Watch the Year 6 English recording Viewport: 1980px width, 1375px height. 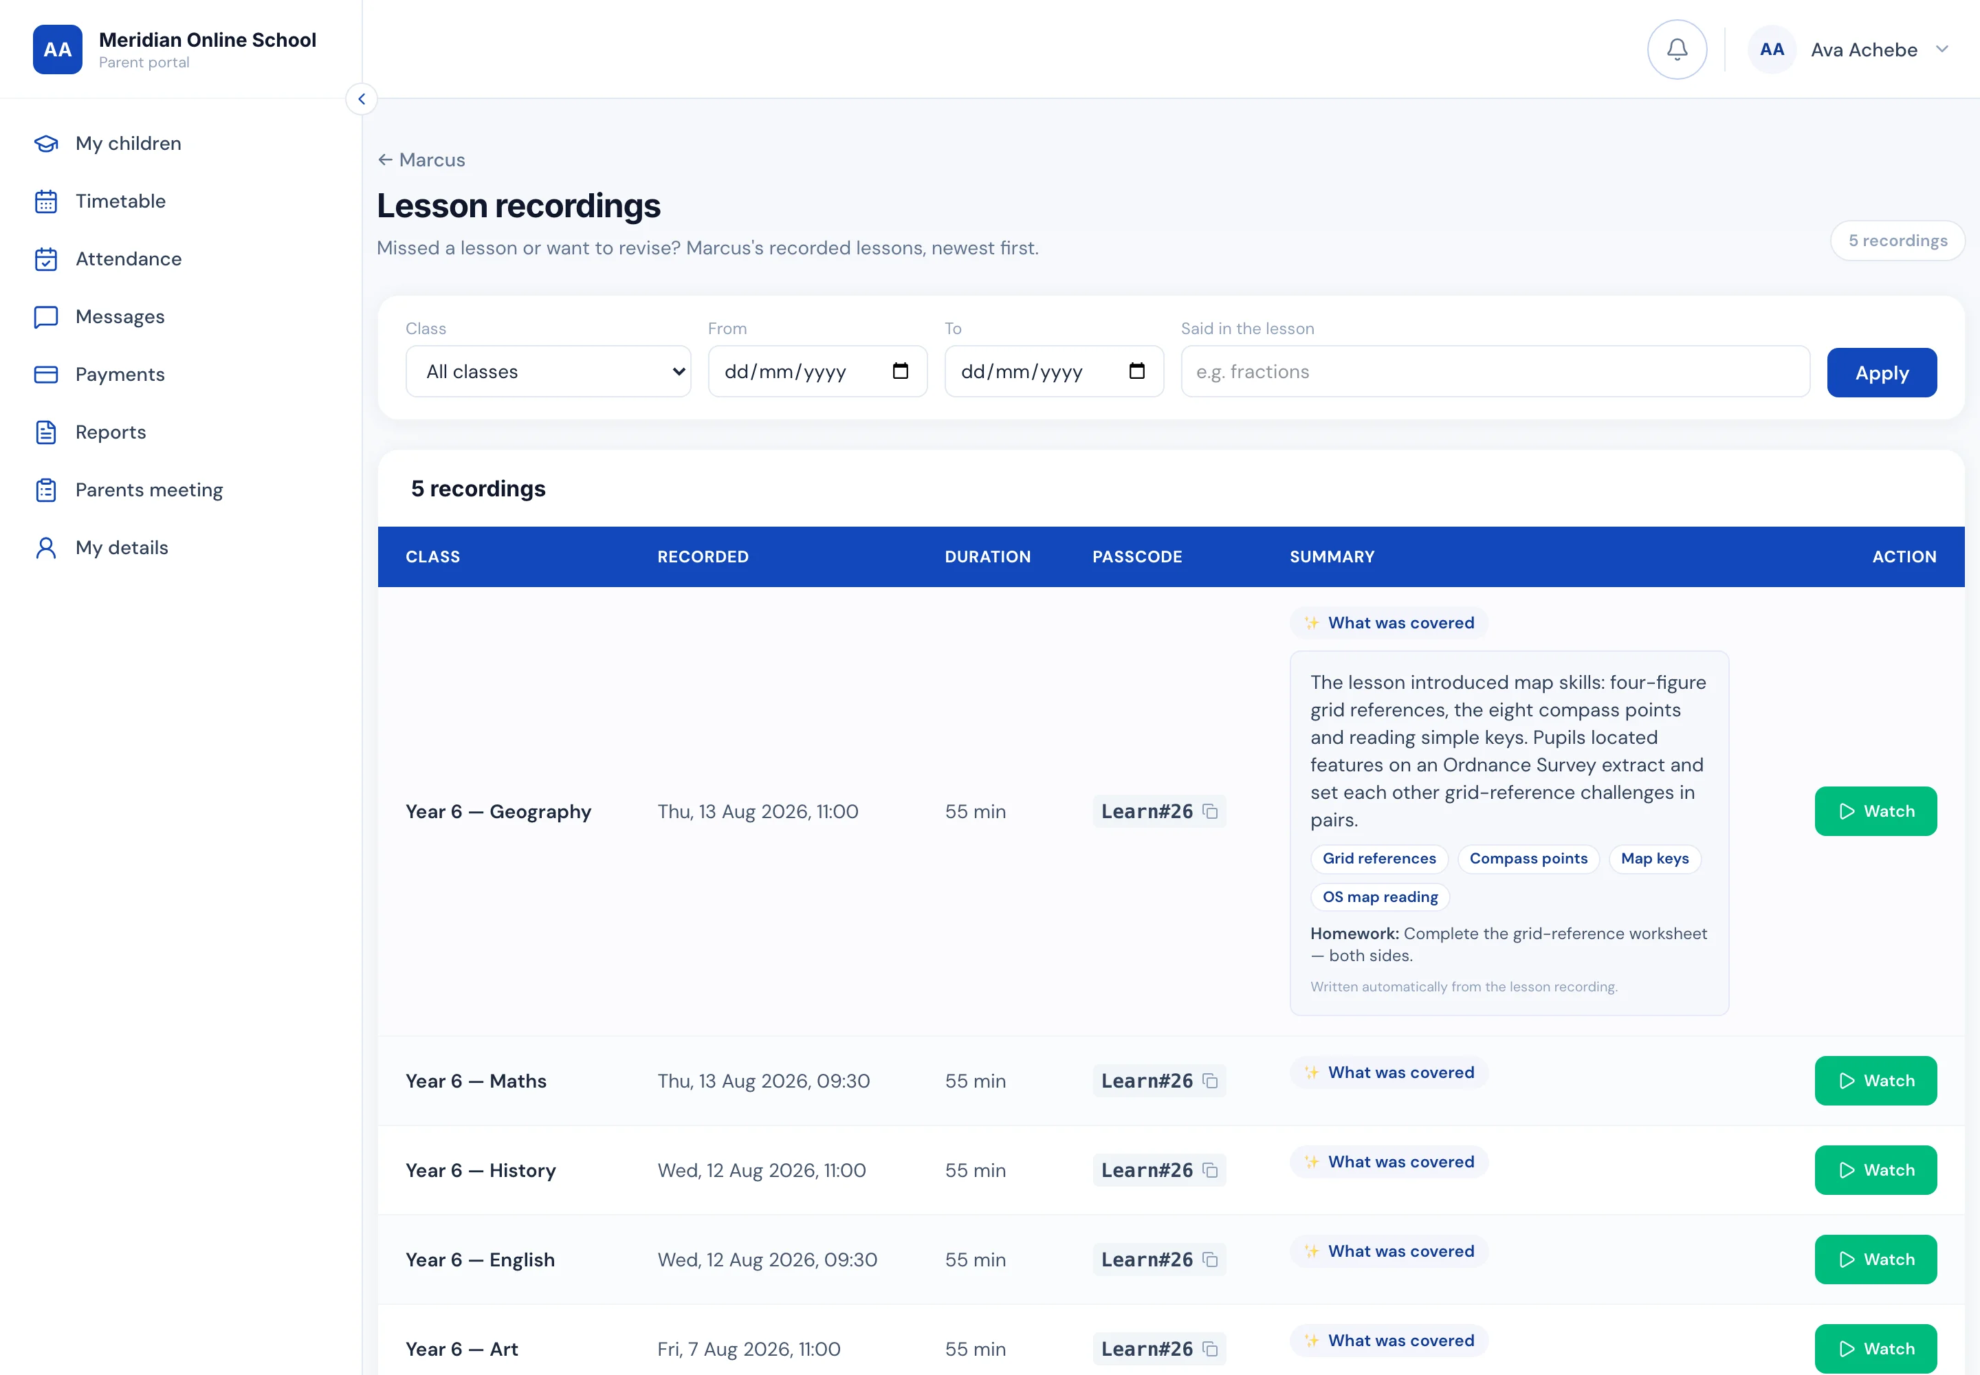pos(1875,1259)
